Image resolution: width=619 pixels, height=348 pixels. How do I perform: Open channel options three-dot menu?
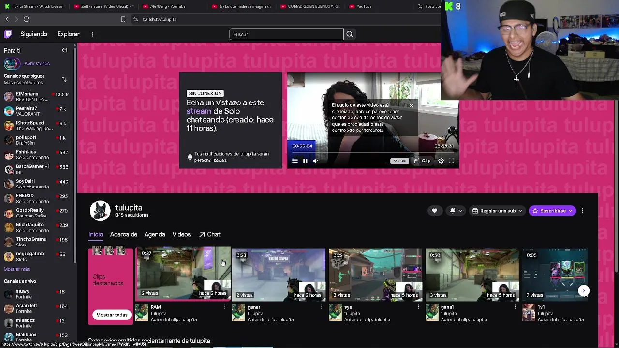(x=582, y=211)
